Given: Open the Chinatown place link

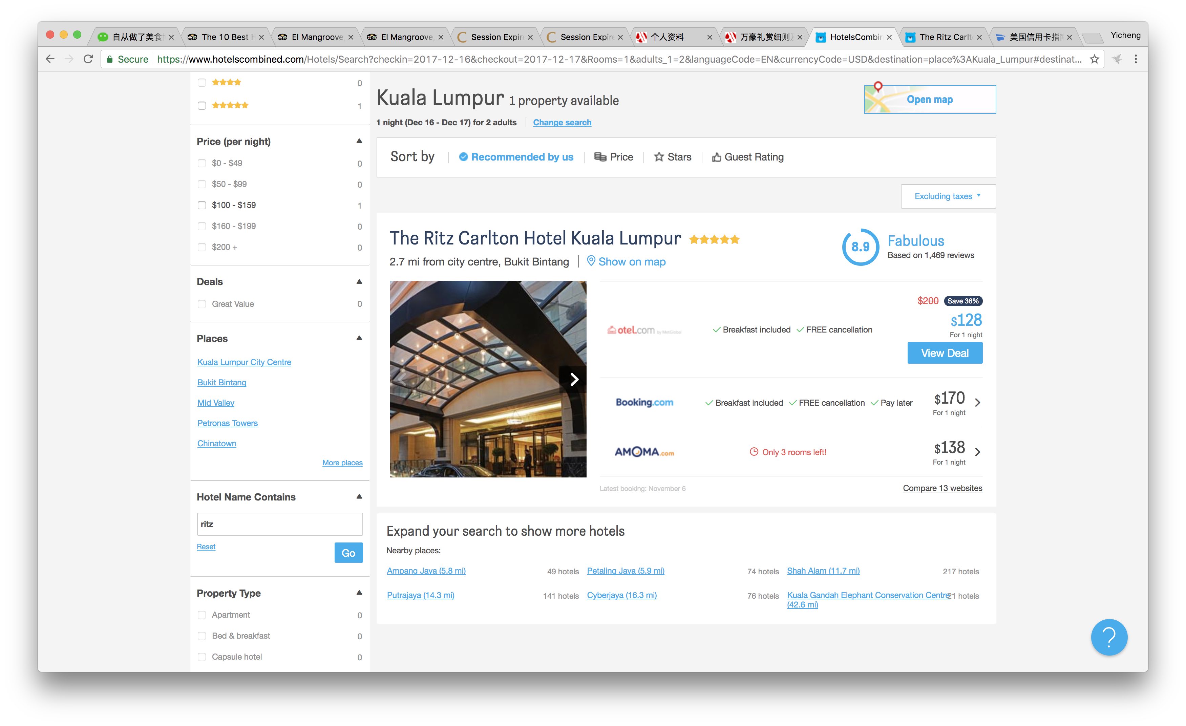Looking at the screenshot, I should tap(217, 443).
